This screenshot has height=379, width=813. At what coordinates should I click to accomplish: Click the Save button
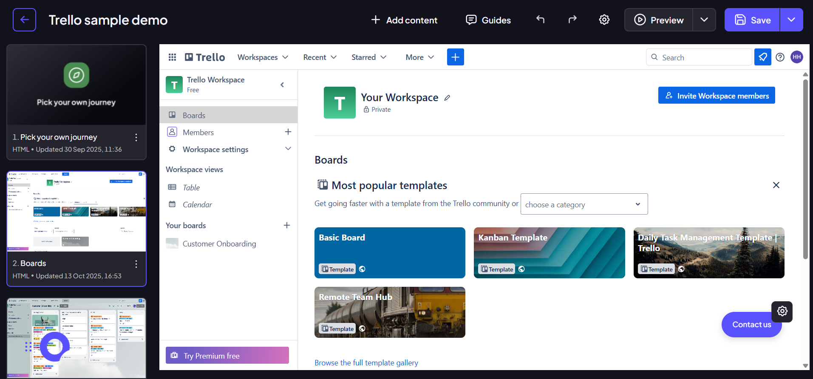tap(752, 20)
